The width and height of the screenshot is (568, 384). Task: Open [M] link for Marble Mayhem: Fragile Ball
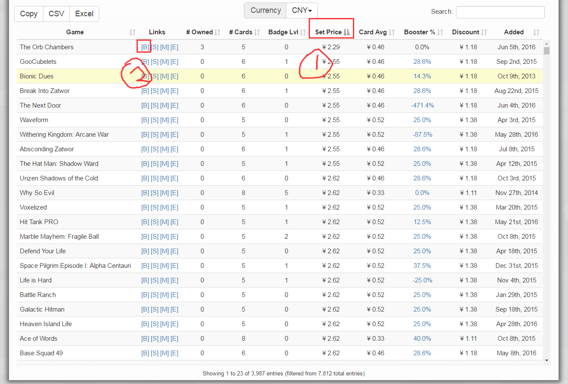pyautogui.click(x=164, y=237)
